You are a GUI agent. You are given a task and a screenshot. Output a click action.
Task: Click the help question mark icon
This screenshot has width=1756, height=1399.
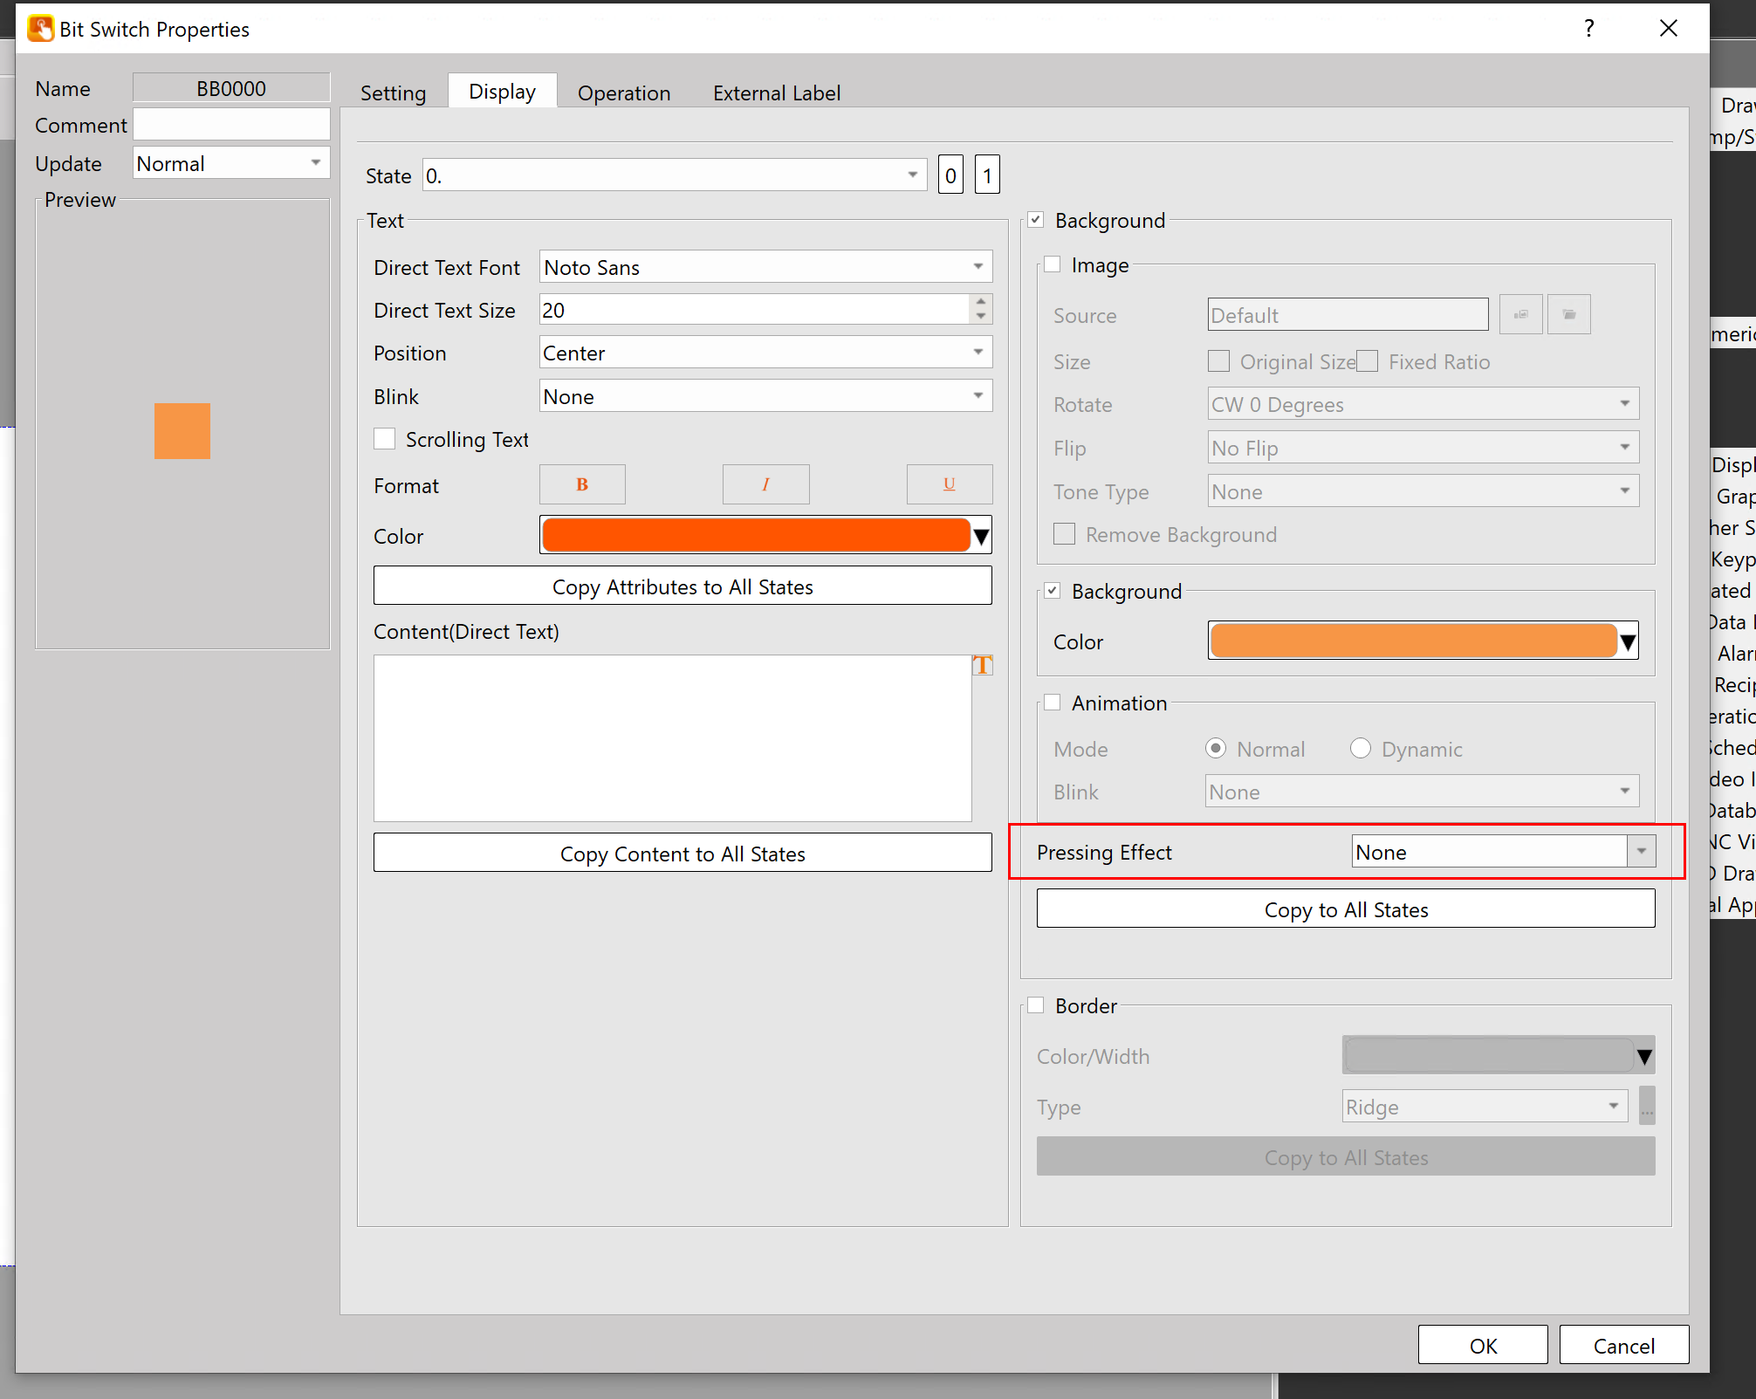tap(1588, 29)
